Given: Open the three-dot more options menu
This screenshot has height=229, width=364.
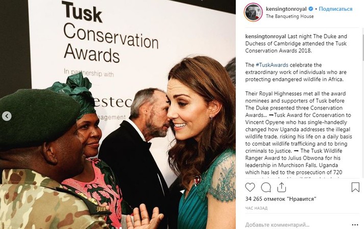Looking at the screenshot, I should click(355, 225).
